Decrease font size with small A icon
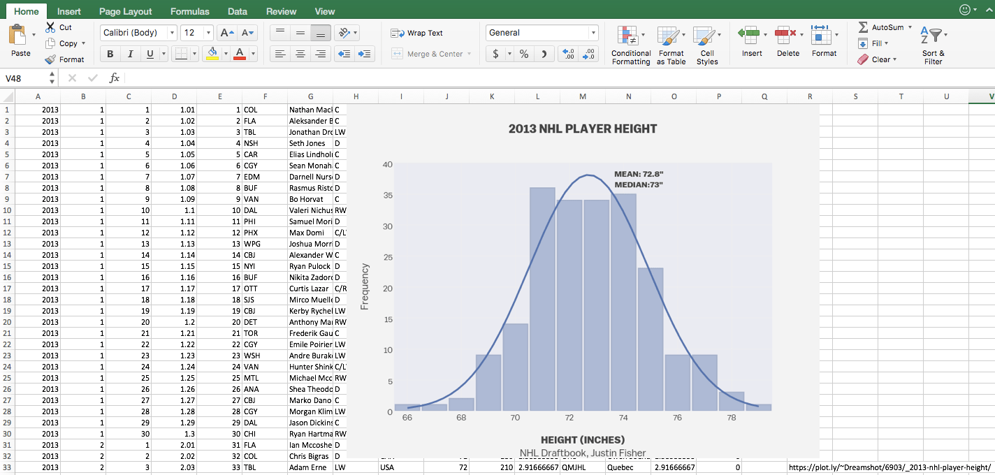 pyautogui.click(x=248, y=33)
